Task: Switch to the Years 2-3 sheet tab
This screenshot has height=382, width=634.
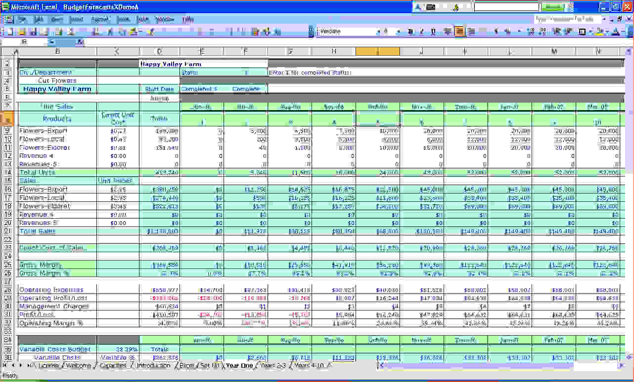Action: tap(272, 366)
